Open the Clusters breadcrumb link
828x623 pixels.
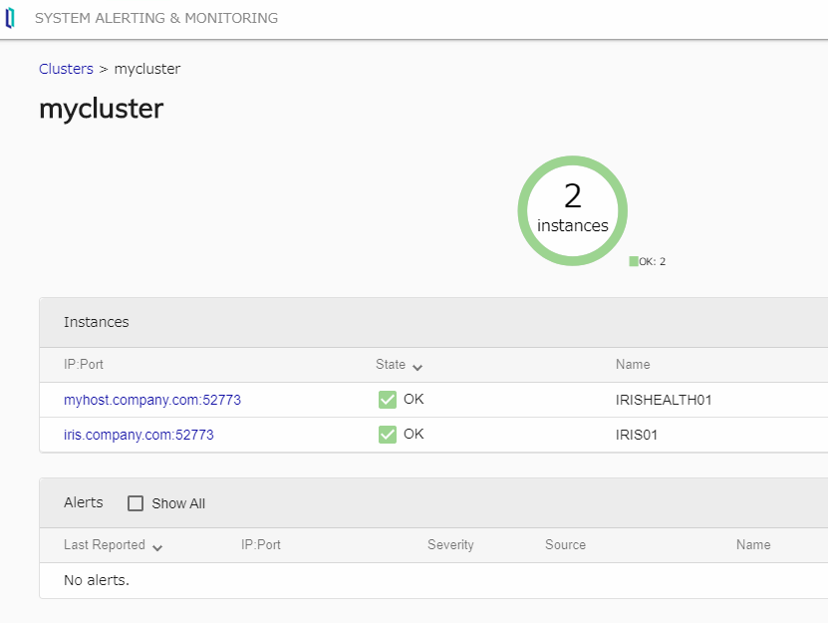click(x=66, y=69)
